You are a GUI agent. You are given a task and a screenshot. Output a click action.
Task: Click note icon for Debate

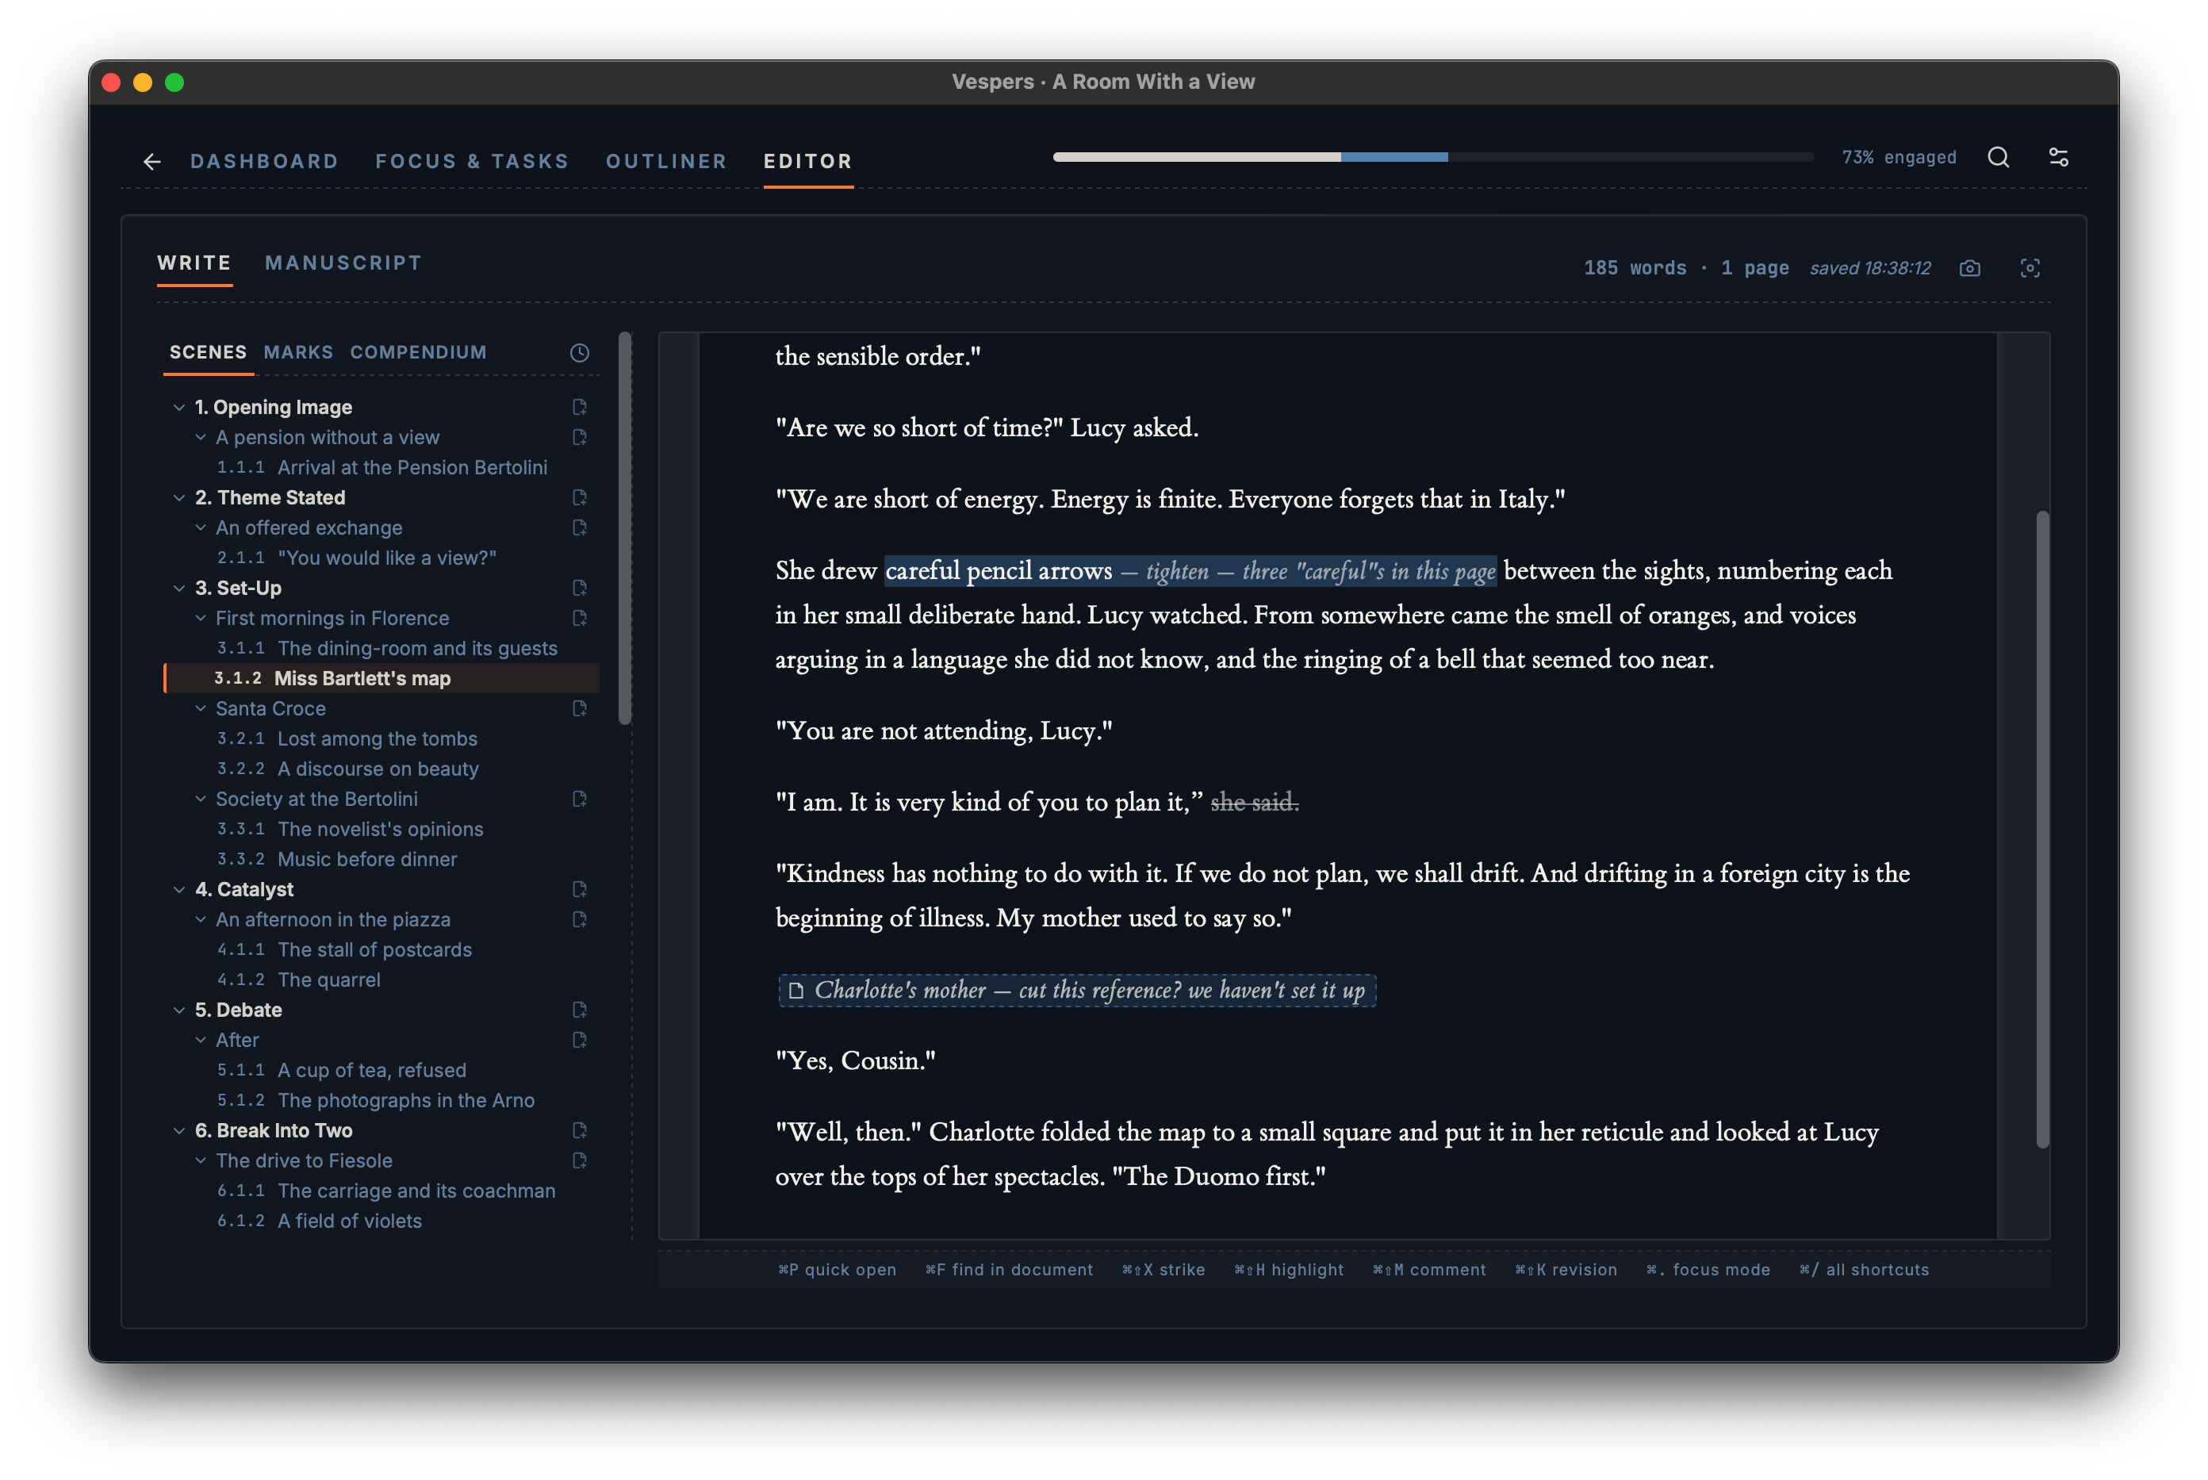(x=580, y=1010)
